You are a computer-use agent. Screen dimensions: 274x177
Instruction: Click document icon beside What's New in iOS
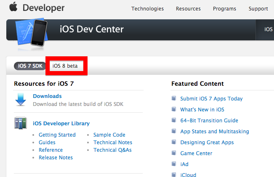tap(174, 109)
